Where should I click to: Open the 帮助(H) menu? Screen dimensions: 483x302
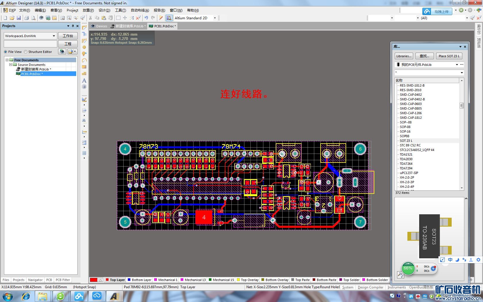[193, 10]
